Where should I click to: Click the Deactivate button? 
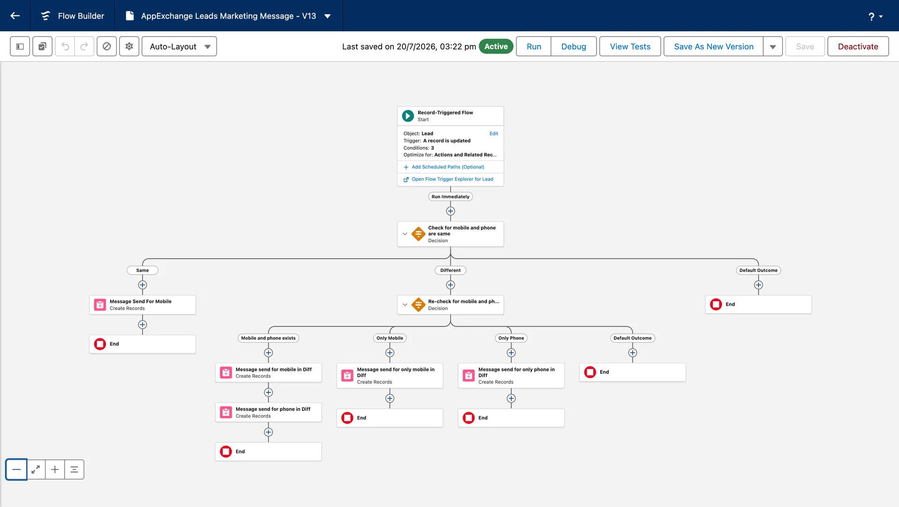click(x=858, y=46)
